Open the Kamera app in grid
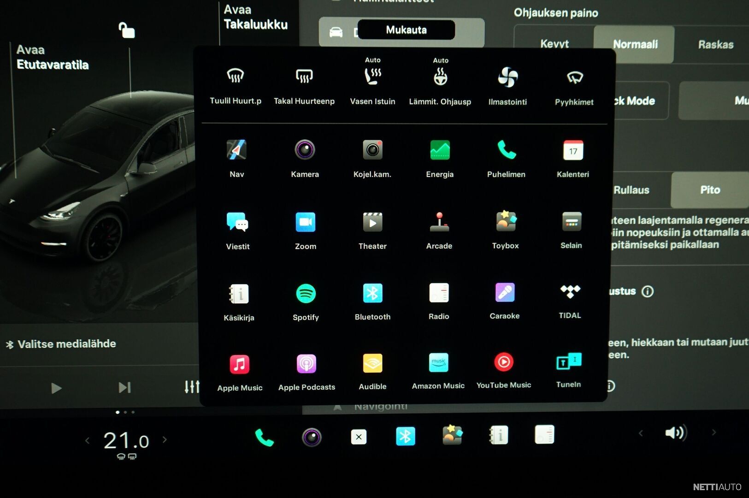This screenshot has height=498, width=749. pyautogui.click(x=305, y=158)
